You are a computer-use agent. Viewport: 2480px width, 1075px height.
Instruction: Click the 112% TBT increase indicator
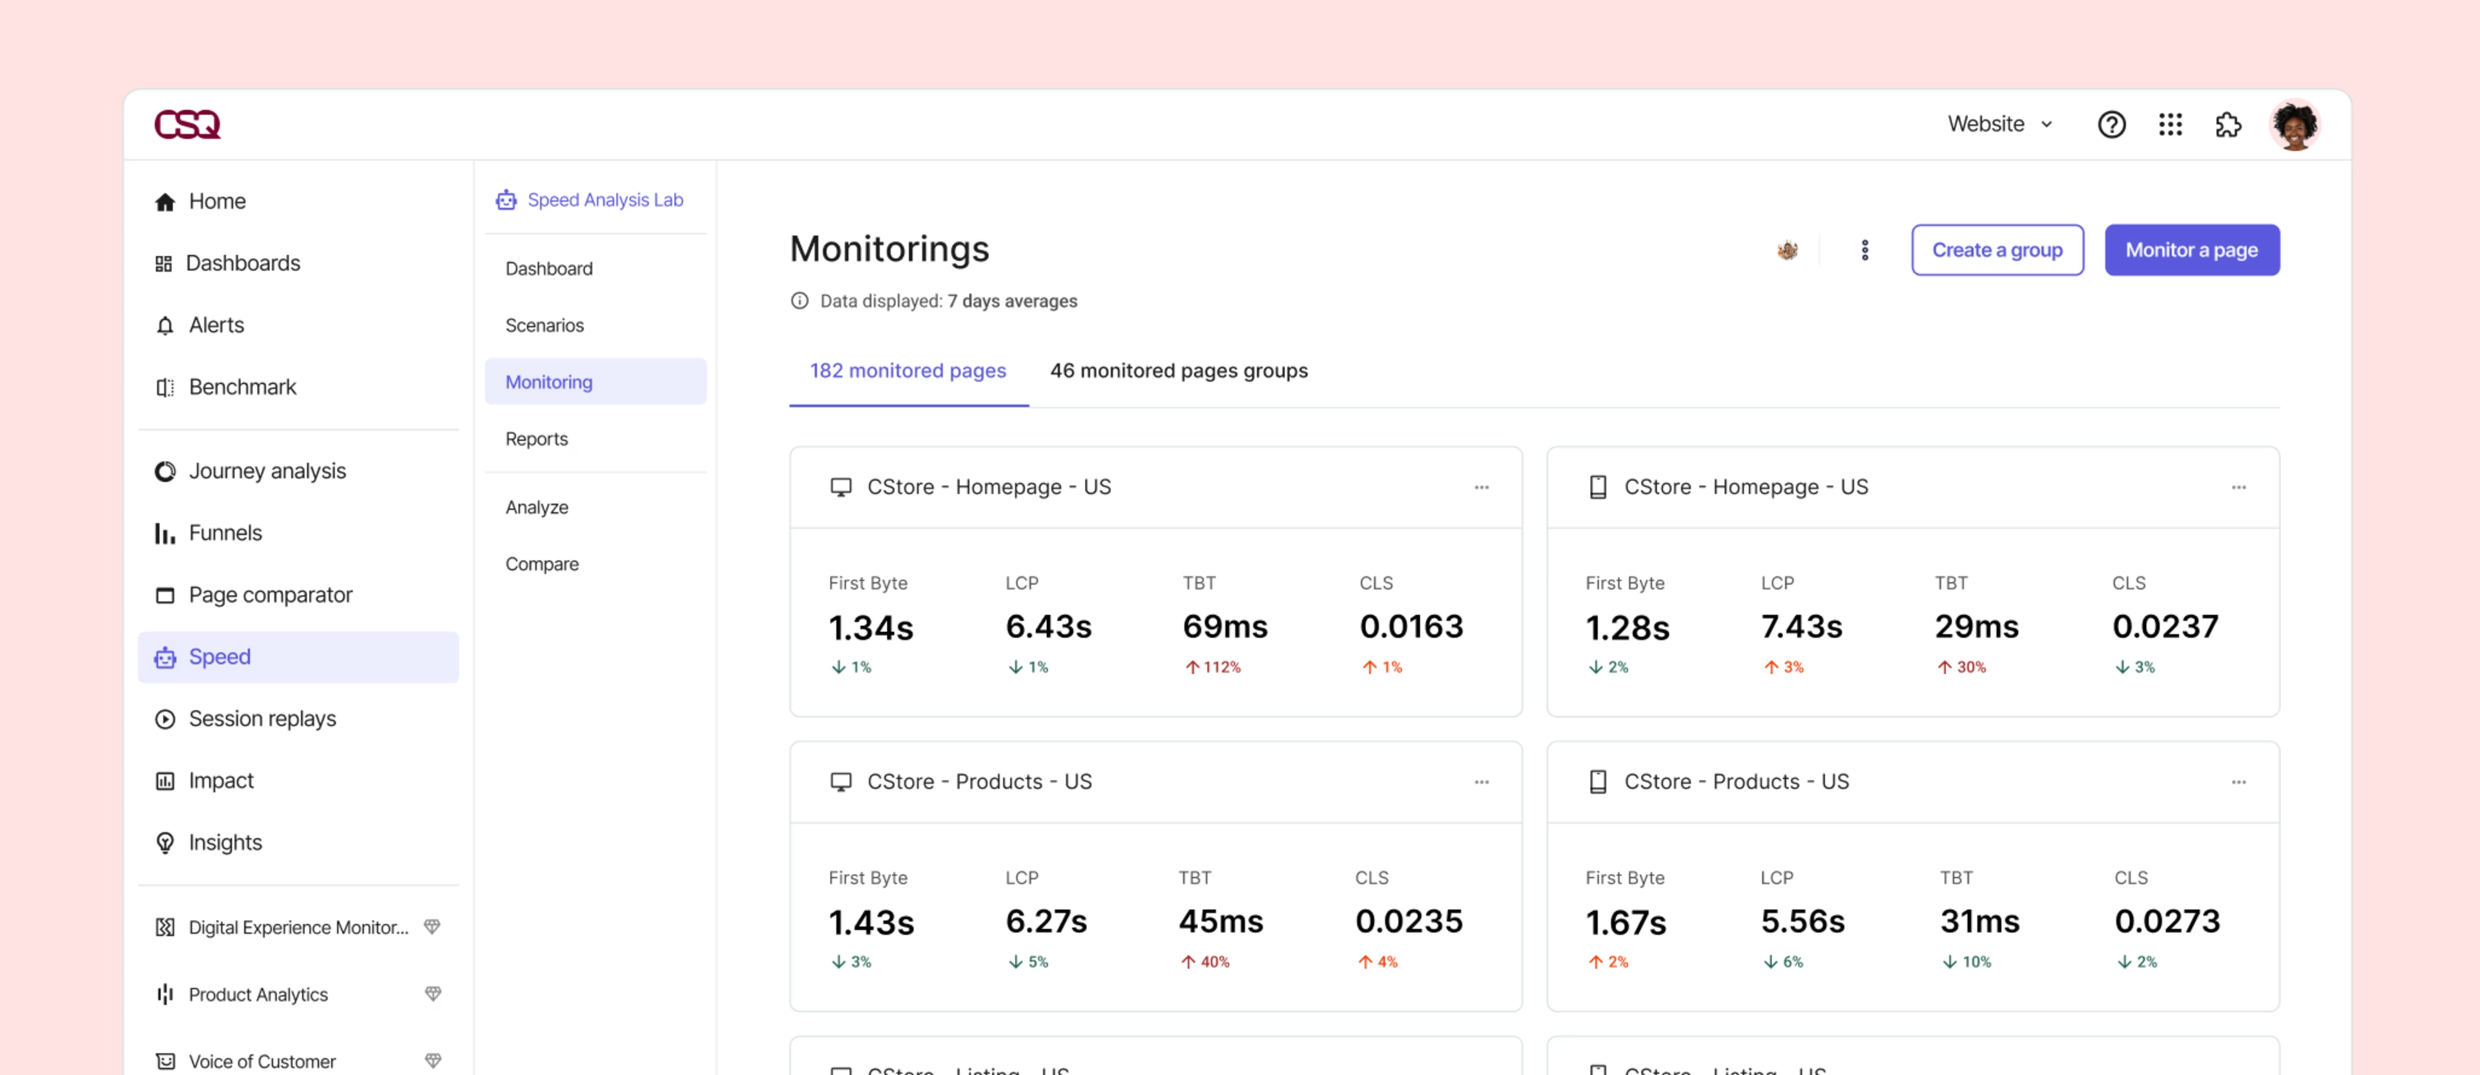tap(1212, 667)
